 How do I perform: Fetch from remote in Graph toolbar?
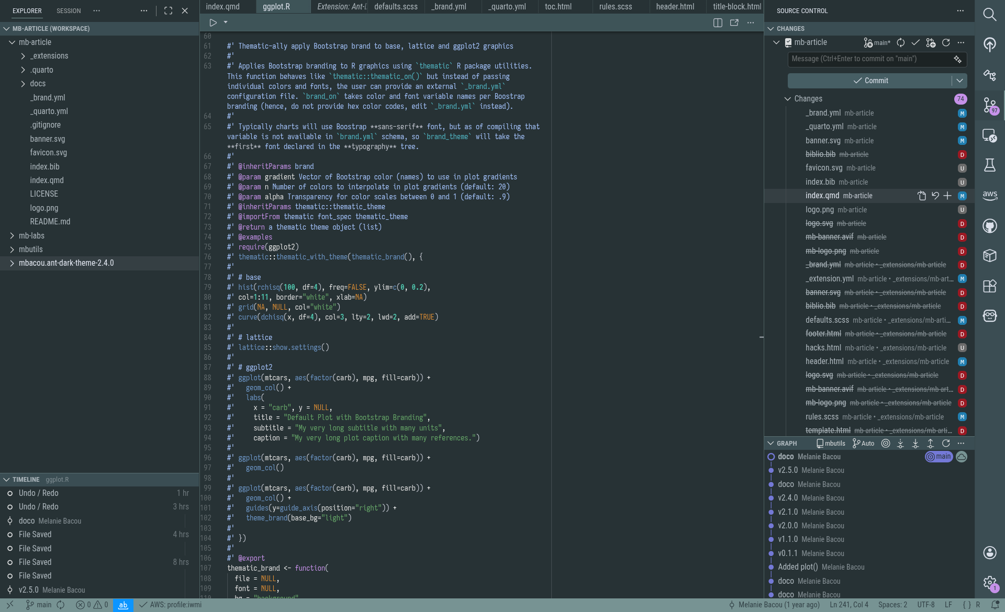(x=900, y=443)
